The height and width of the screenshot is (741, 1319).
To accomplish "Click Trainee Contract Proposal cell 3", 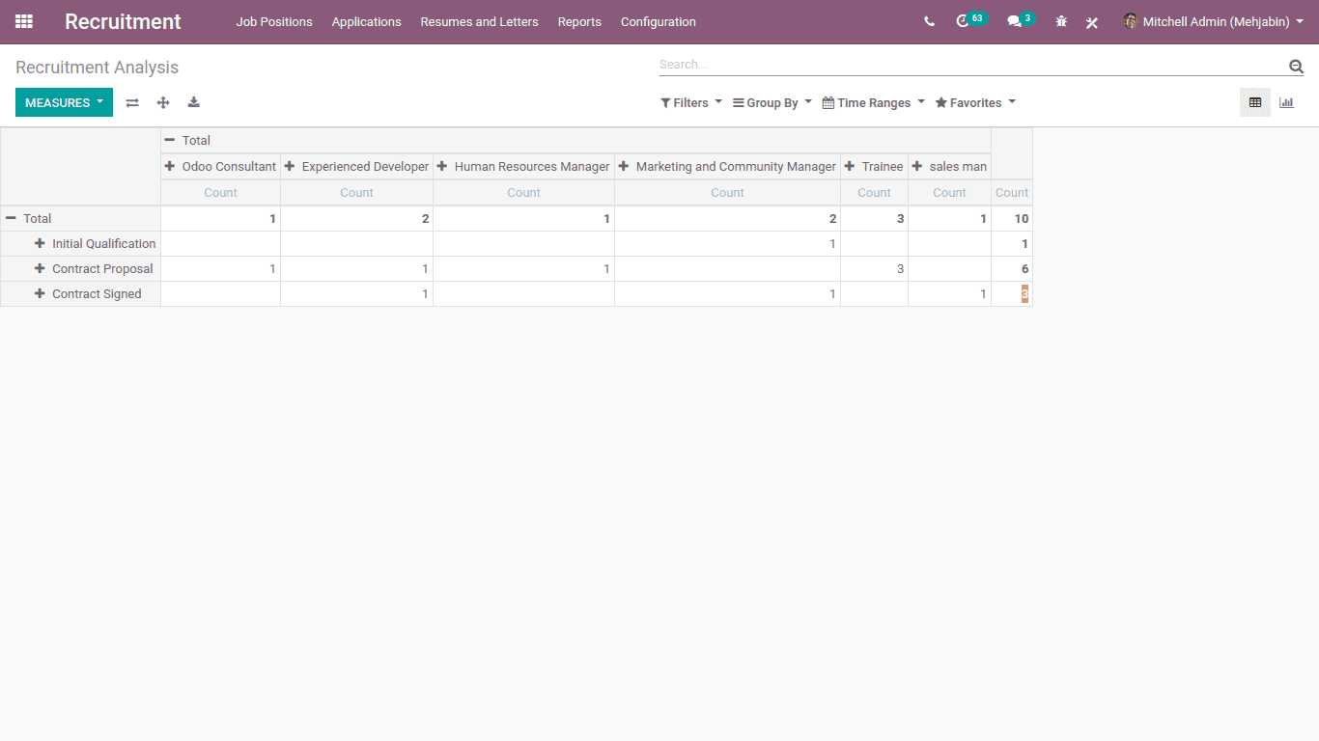I will [874, 268].
